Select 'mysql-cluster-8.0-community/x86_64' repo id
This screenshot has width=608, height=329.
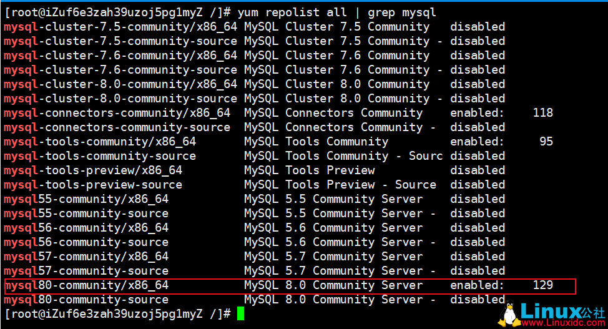(120, 84)
